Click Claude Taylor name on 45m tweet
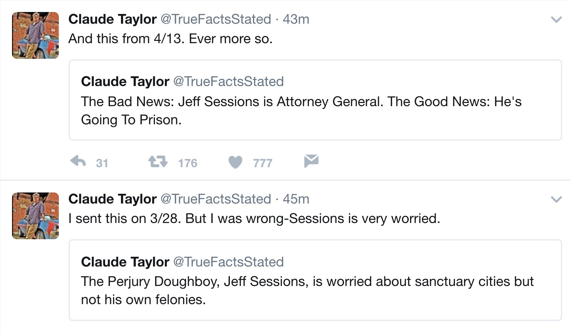 pos(112,199)
